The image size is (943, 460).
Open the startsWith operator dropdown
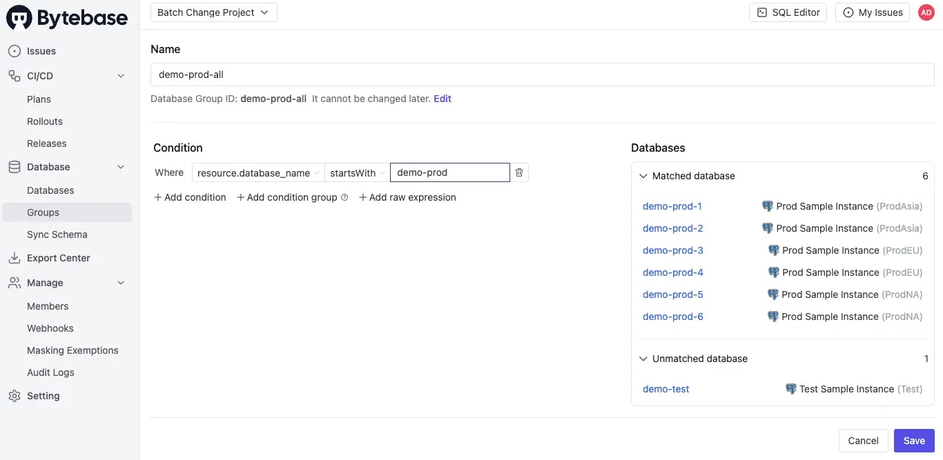click(356, 172)
